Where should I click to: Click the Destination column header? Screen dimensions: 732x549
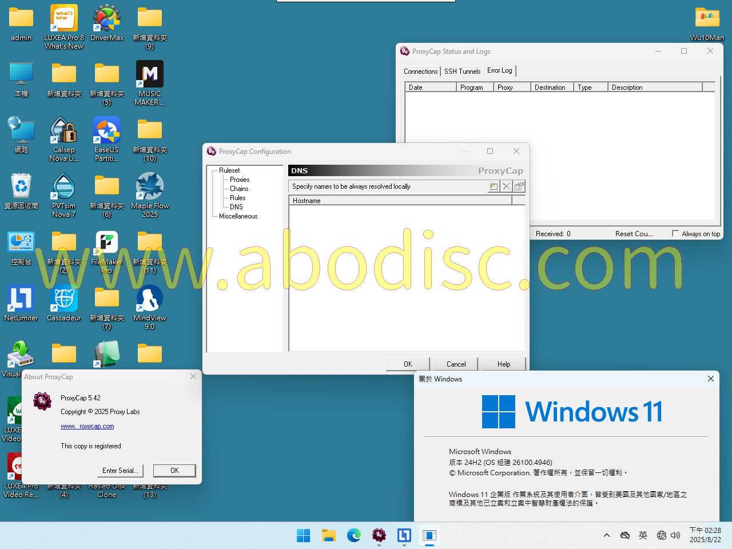(x=552, y=87)
